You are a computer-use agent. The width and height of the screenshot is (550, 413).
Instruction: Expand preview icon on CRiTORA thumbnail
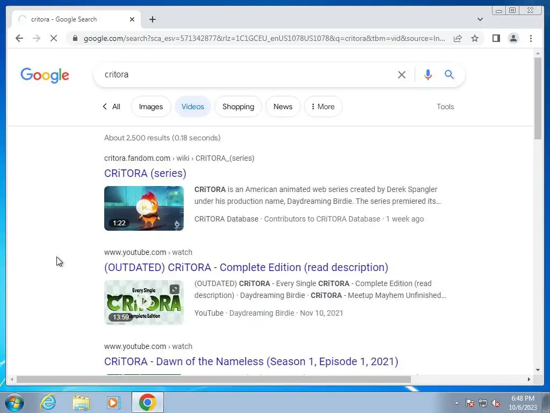coord(175,289)
